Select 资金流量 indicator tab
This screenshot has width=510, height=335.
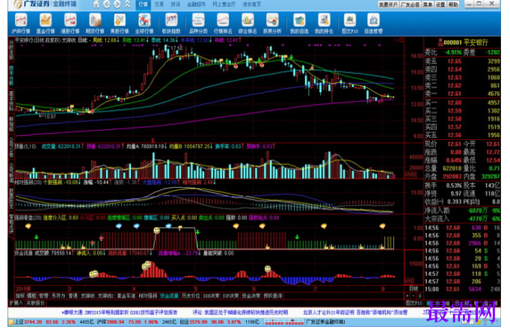point(169,295)
